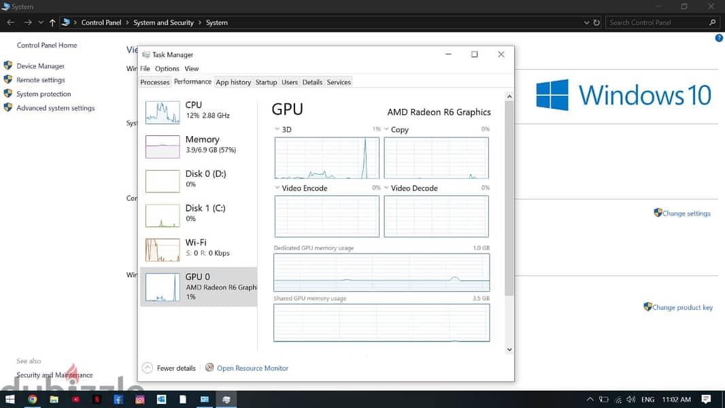Open the Wi-Fi network tray icon
Viewport: 725px width, 408px height.
(618, 400)
